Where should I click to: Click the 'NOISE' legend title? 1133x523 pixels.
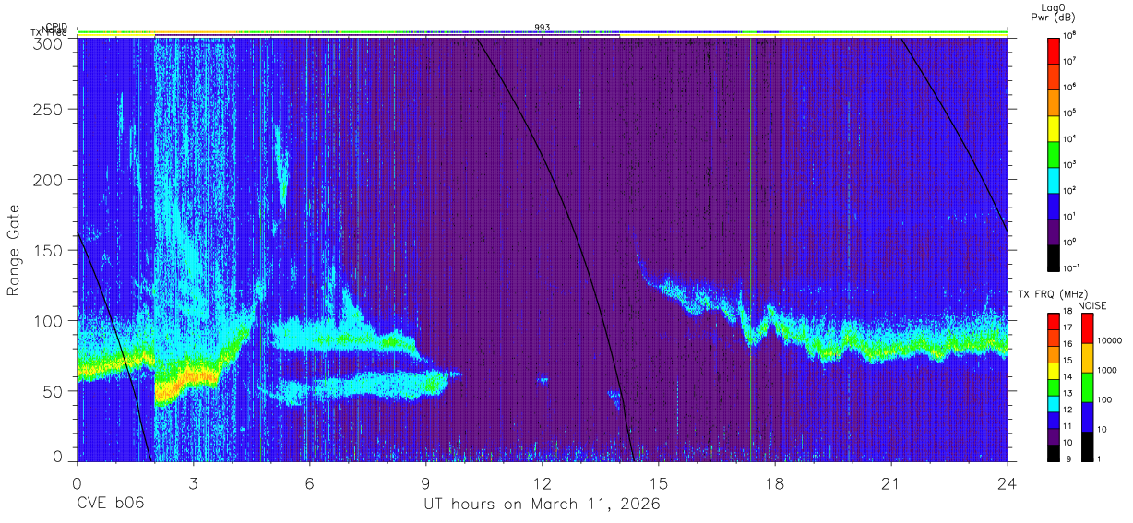coord(1092,304)
